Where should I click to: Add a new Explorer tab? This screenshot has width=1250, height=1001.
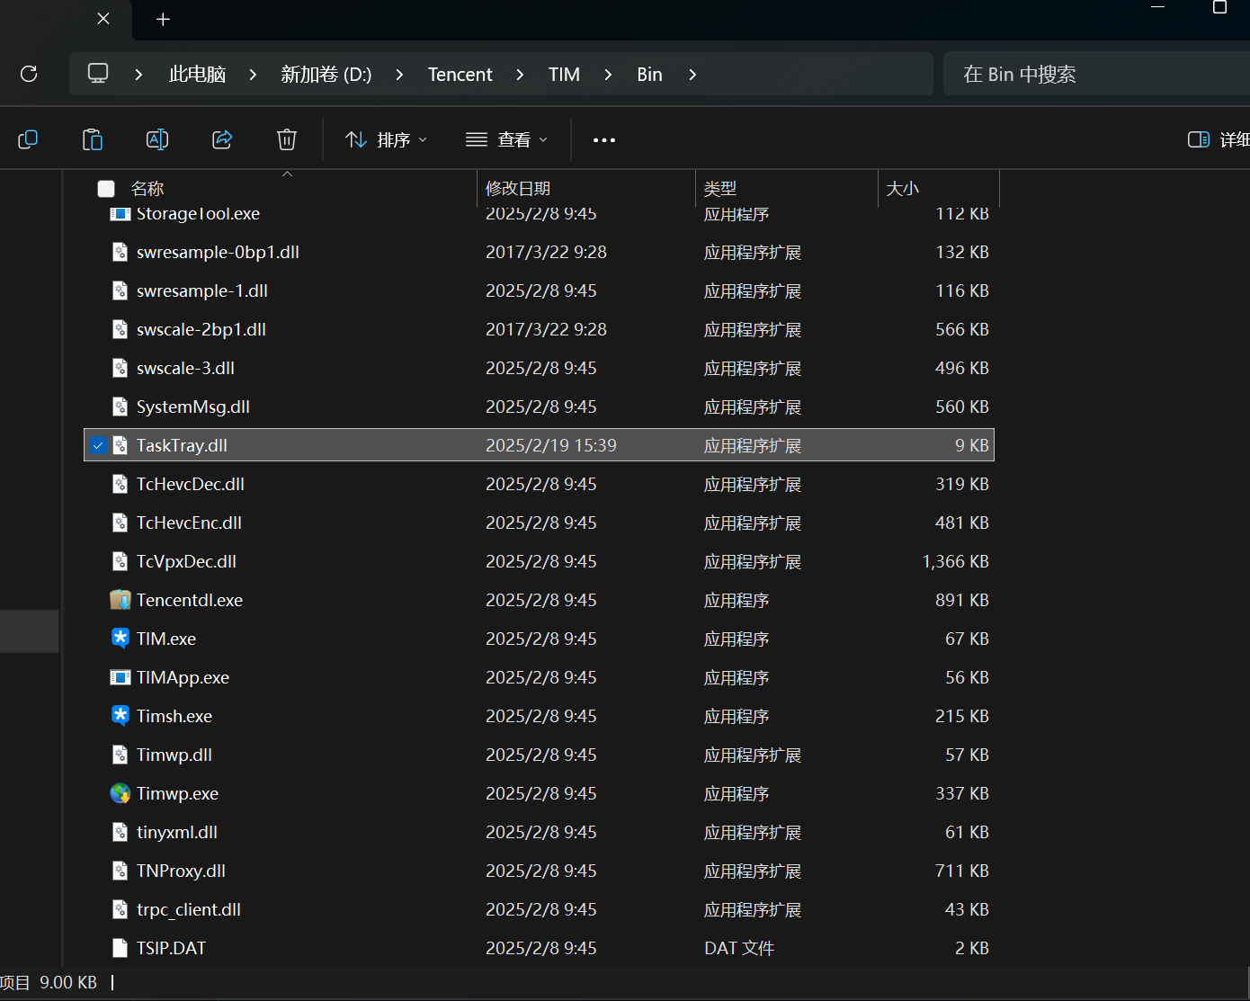coord(163,19)
